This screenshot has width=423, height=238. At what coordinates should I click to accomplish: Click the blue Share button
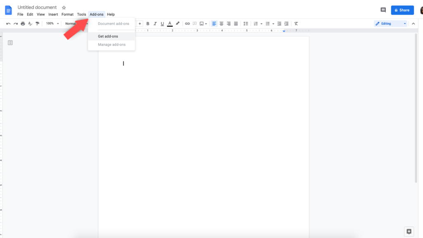click(x=402, y=10)
